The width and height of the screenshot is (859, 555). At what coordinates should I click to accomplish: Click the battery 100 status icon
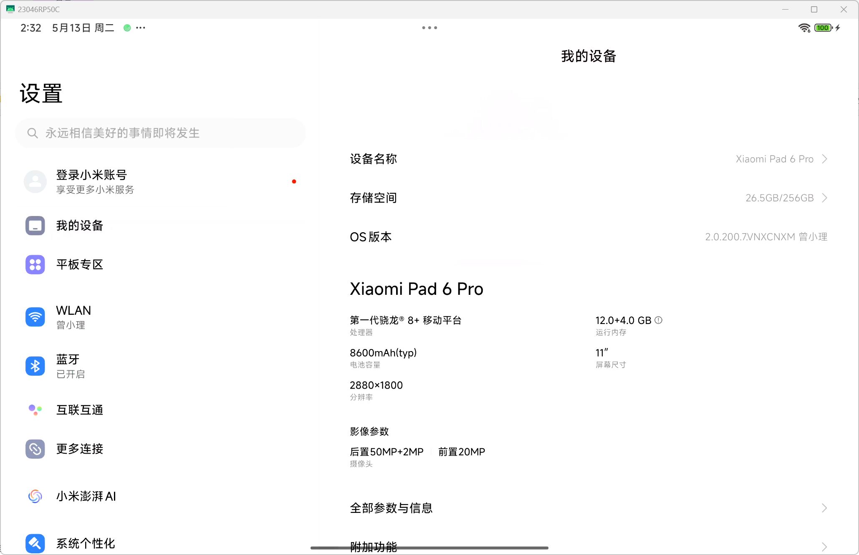click(x=823, y=28)
